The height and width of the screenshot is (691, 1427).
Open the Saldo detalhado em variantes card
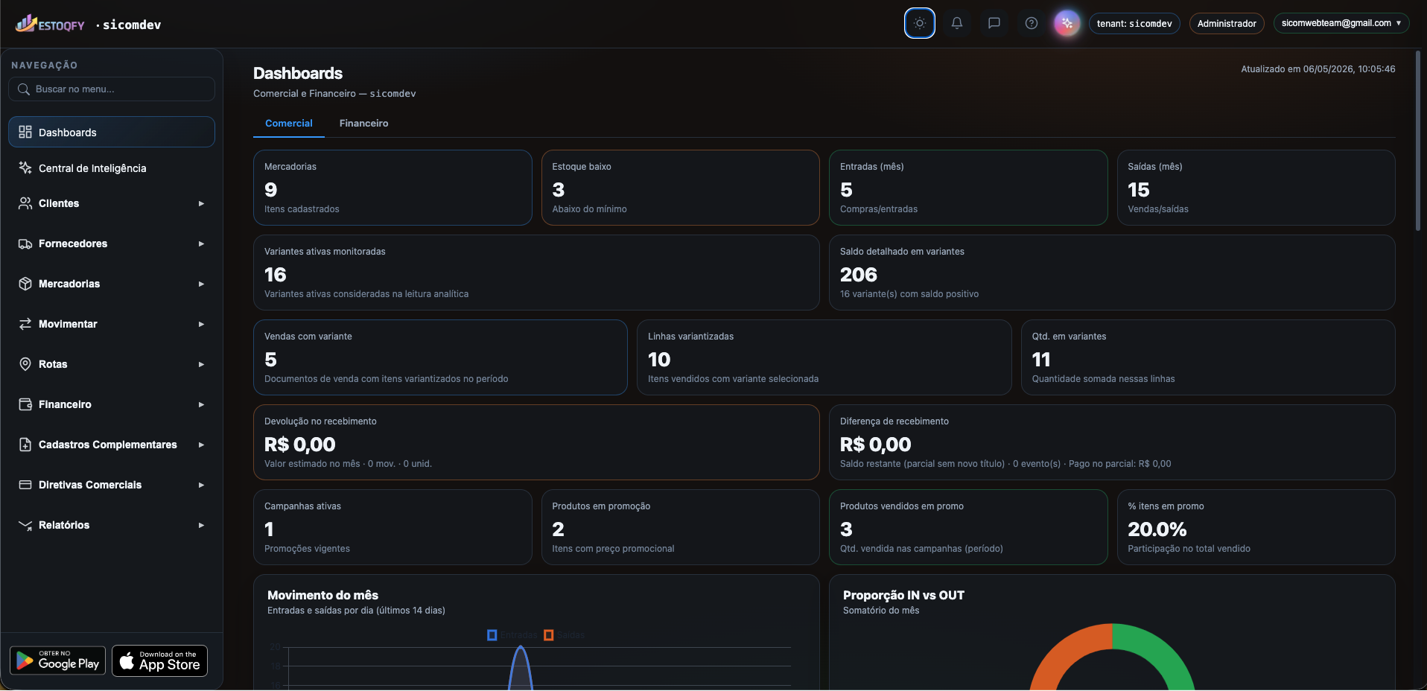click(1112, 273)
